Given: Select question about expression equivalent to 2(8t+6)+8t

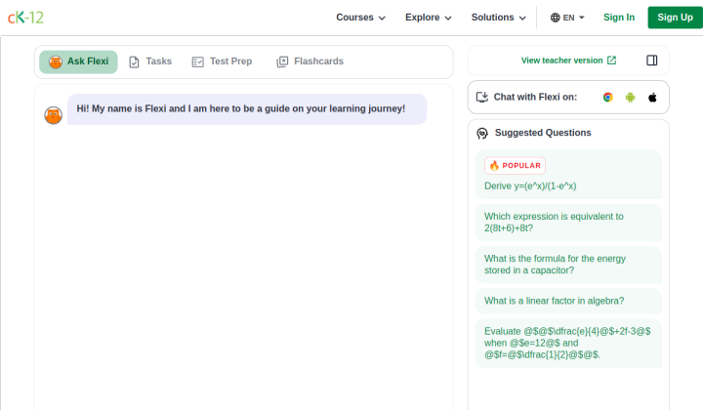Looking at the screenshot, I should coord(568,223).
